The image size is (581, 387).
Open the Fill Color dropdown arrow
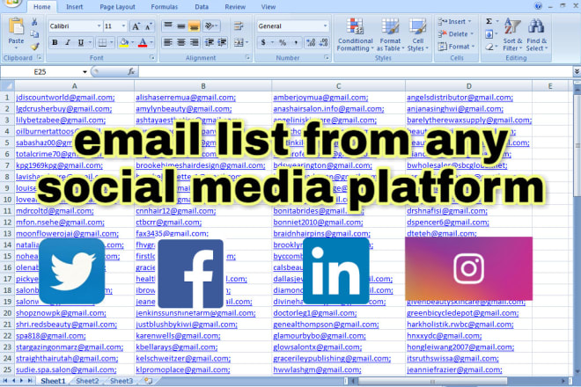tap(132, 43)
